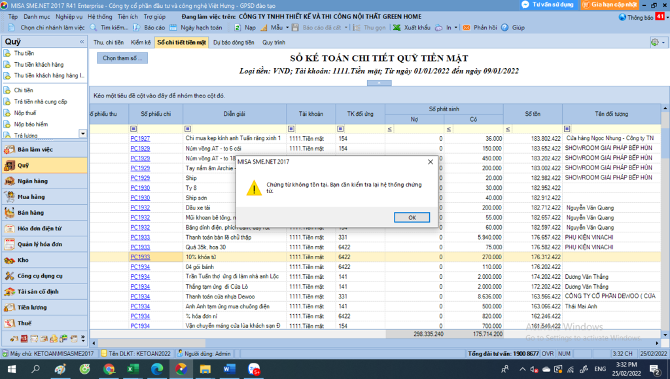Screen dimensions: 670x379
Task: Switch to the Dự báo dòng tiền tab
Action: point(234,43)
